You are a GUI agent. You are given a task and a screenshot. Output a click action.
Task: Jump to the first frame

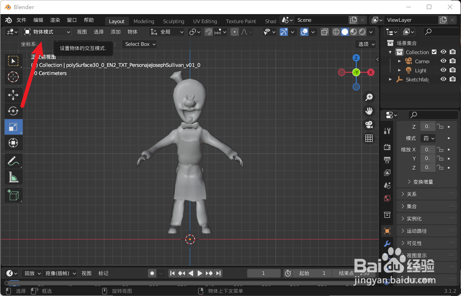tap(173, 273)
